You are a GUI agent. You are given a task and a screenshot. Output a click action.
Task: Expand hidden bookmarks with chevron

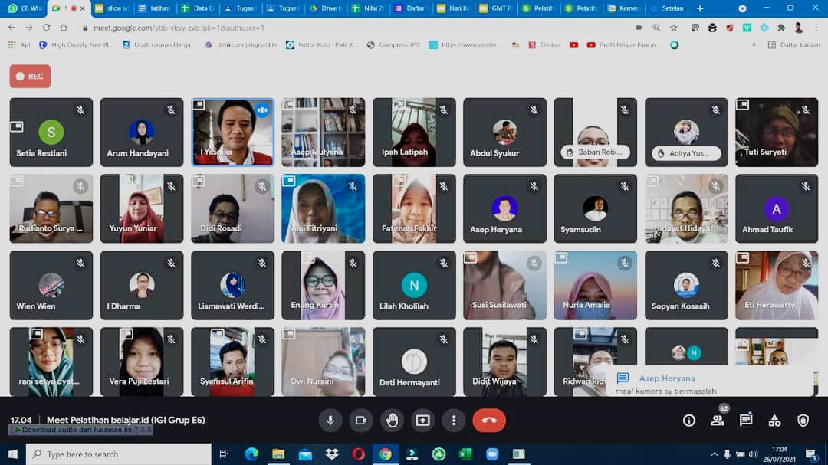click(752, 45)
